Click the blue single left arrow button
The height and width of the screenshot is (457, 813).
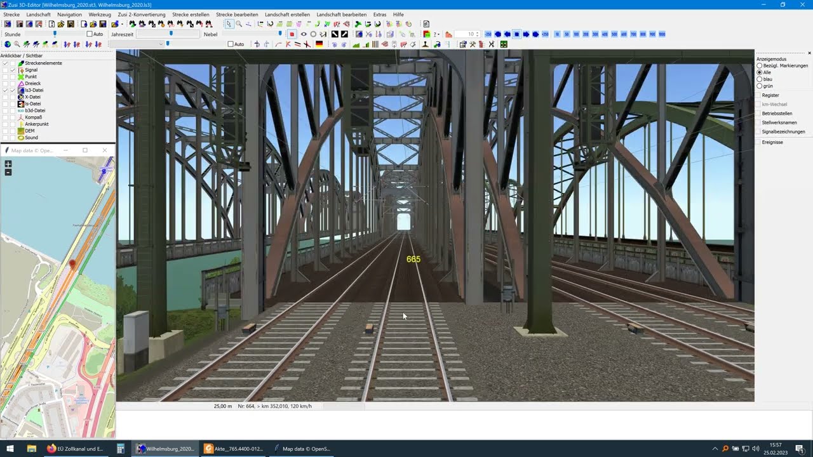click(x=507, y=34)
